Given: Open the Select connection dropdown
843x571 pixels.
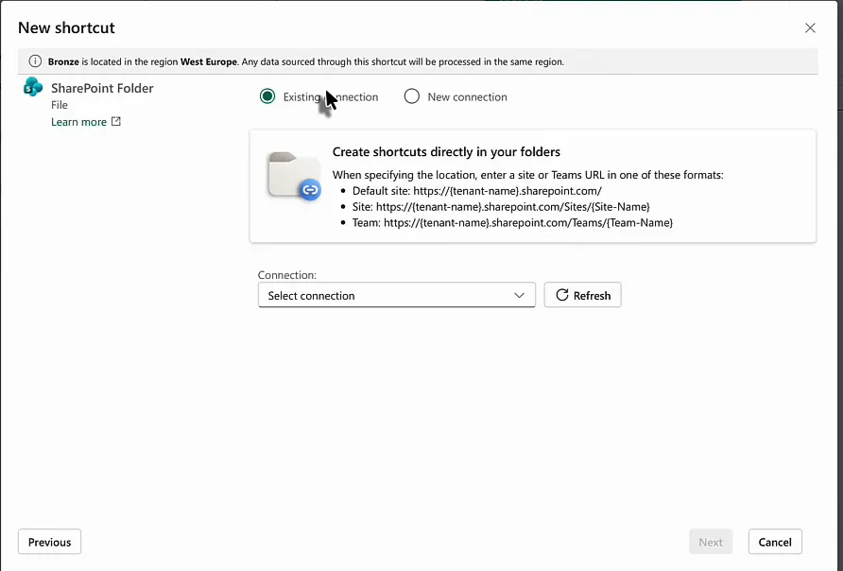Looking at the screenshot, I should click(x=397, y=295).
